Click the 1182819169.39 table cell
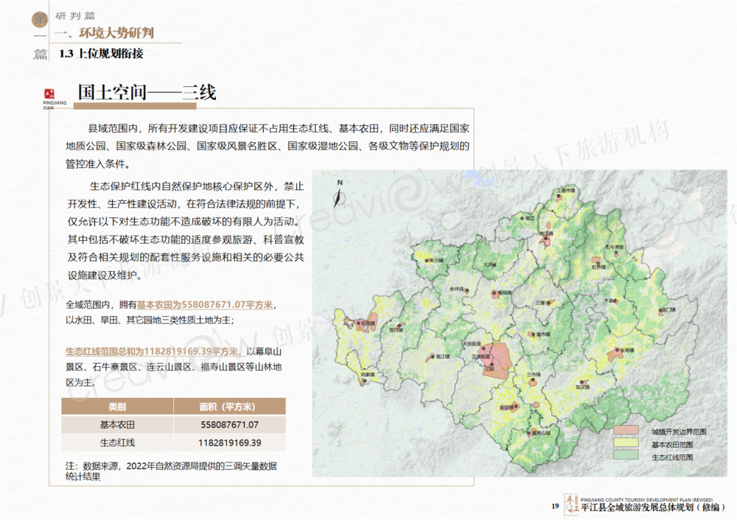737x520 pixels. tap(229, 443)
